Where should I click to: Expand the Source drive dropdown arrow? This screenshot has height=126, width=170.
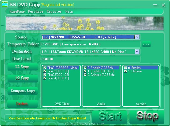[x=137, y=37]
